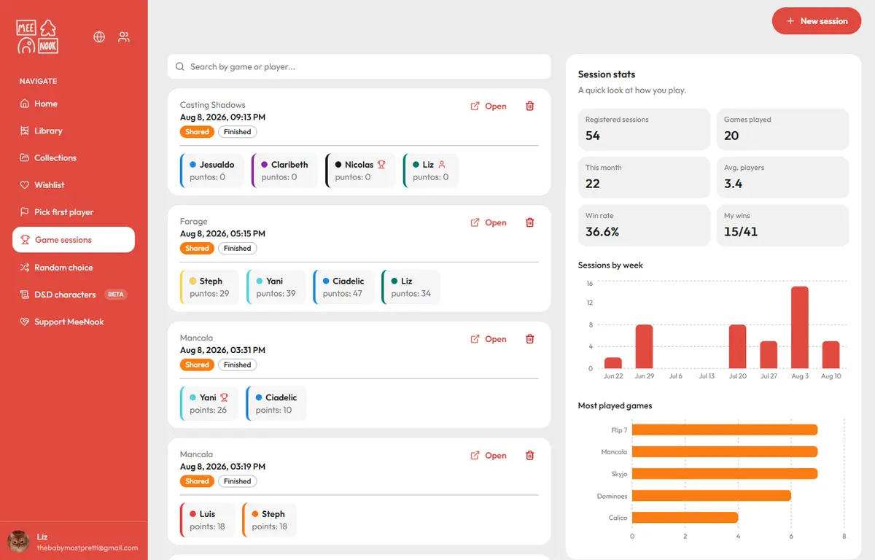Viewport: 875px width, 560px height.
Task: Open D&D characters beta page
Action: point(74,295)
